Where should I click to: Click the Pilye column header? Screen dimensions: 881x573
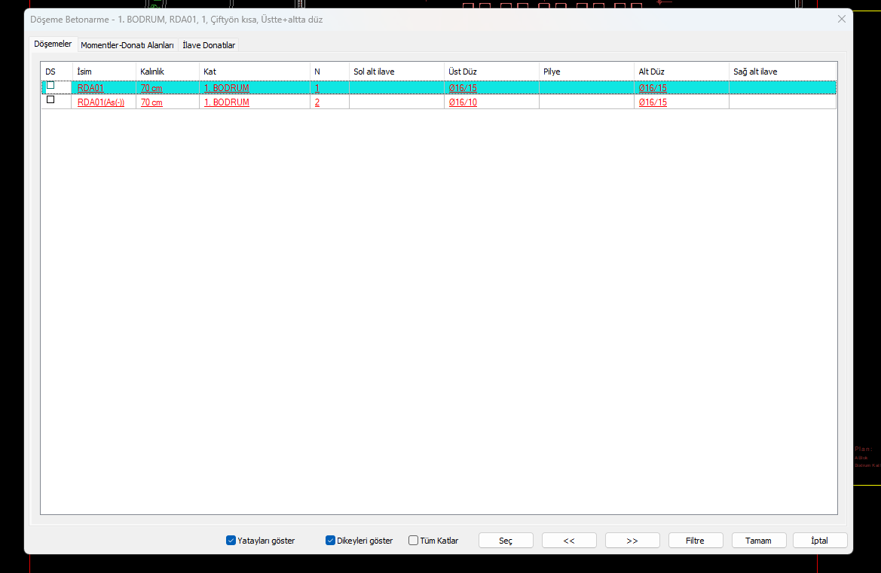click(x=586, y=72)
